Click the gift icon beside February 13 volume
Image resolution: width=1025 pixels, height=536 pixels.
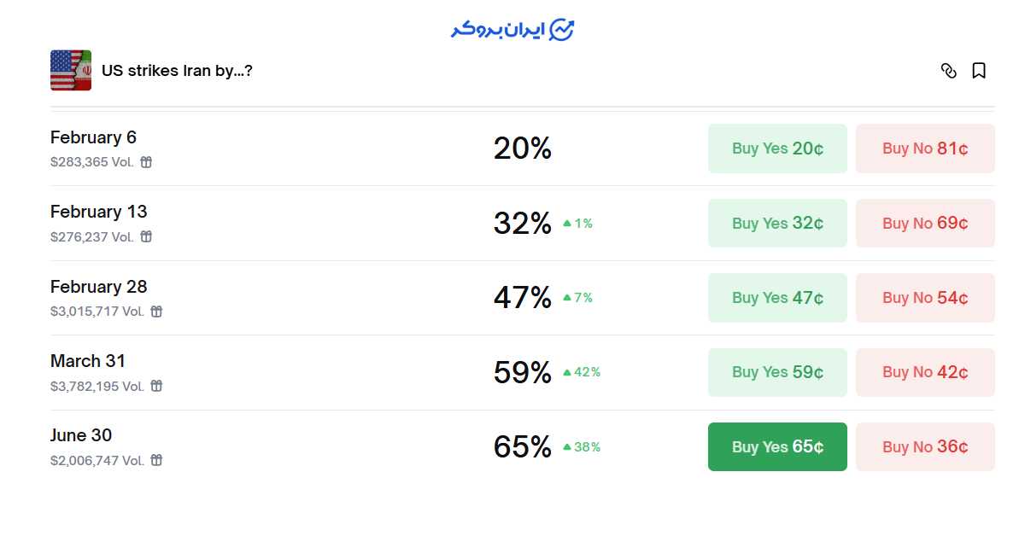(146, 236)
